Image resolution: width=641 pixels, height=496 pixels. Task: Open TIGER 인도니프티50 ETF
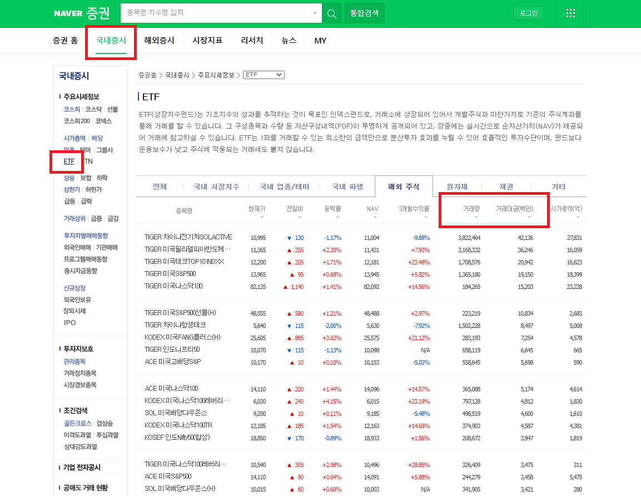pyautogui.click(x=172, y=350)
